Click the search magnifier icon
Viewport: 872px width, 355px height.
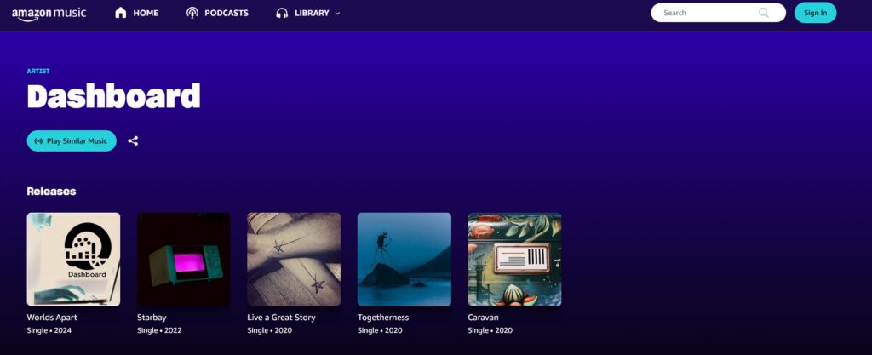[764, 13]
